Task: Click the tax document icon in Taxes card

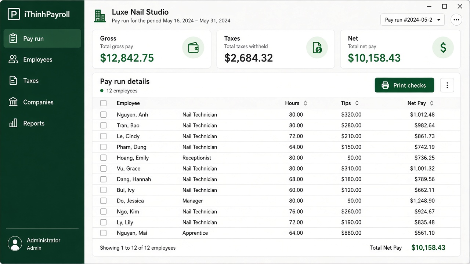Action: pyautogui.click(x=317, y=48)
